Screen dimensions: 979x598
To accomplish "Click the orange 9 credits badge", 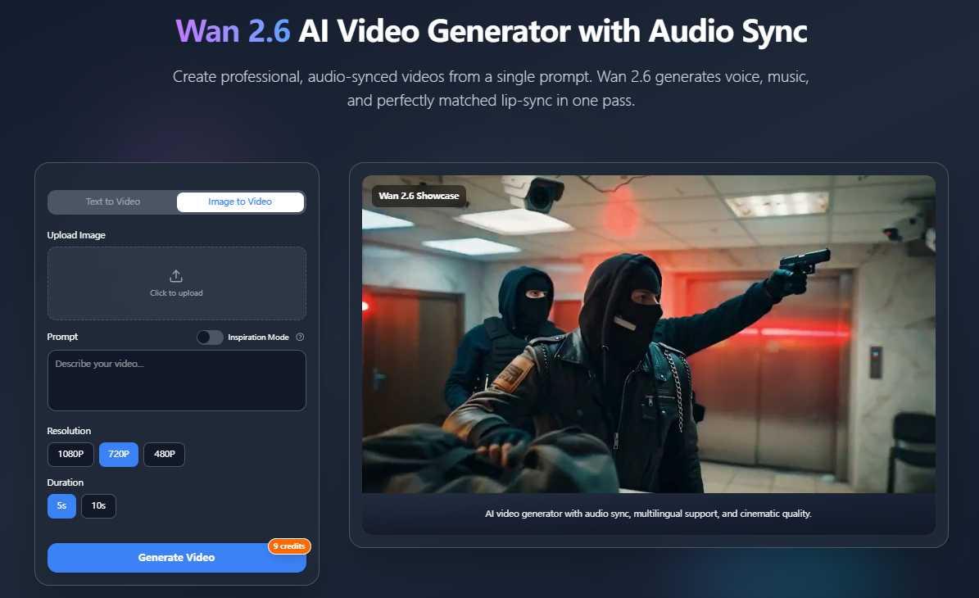I will click(x=289, y=546).
